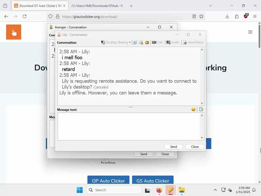261x196 pixels.
Task: Click the orange GT Auto Clicker logo
Action: 14,32
